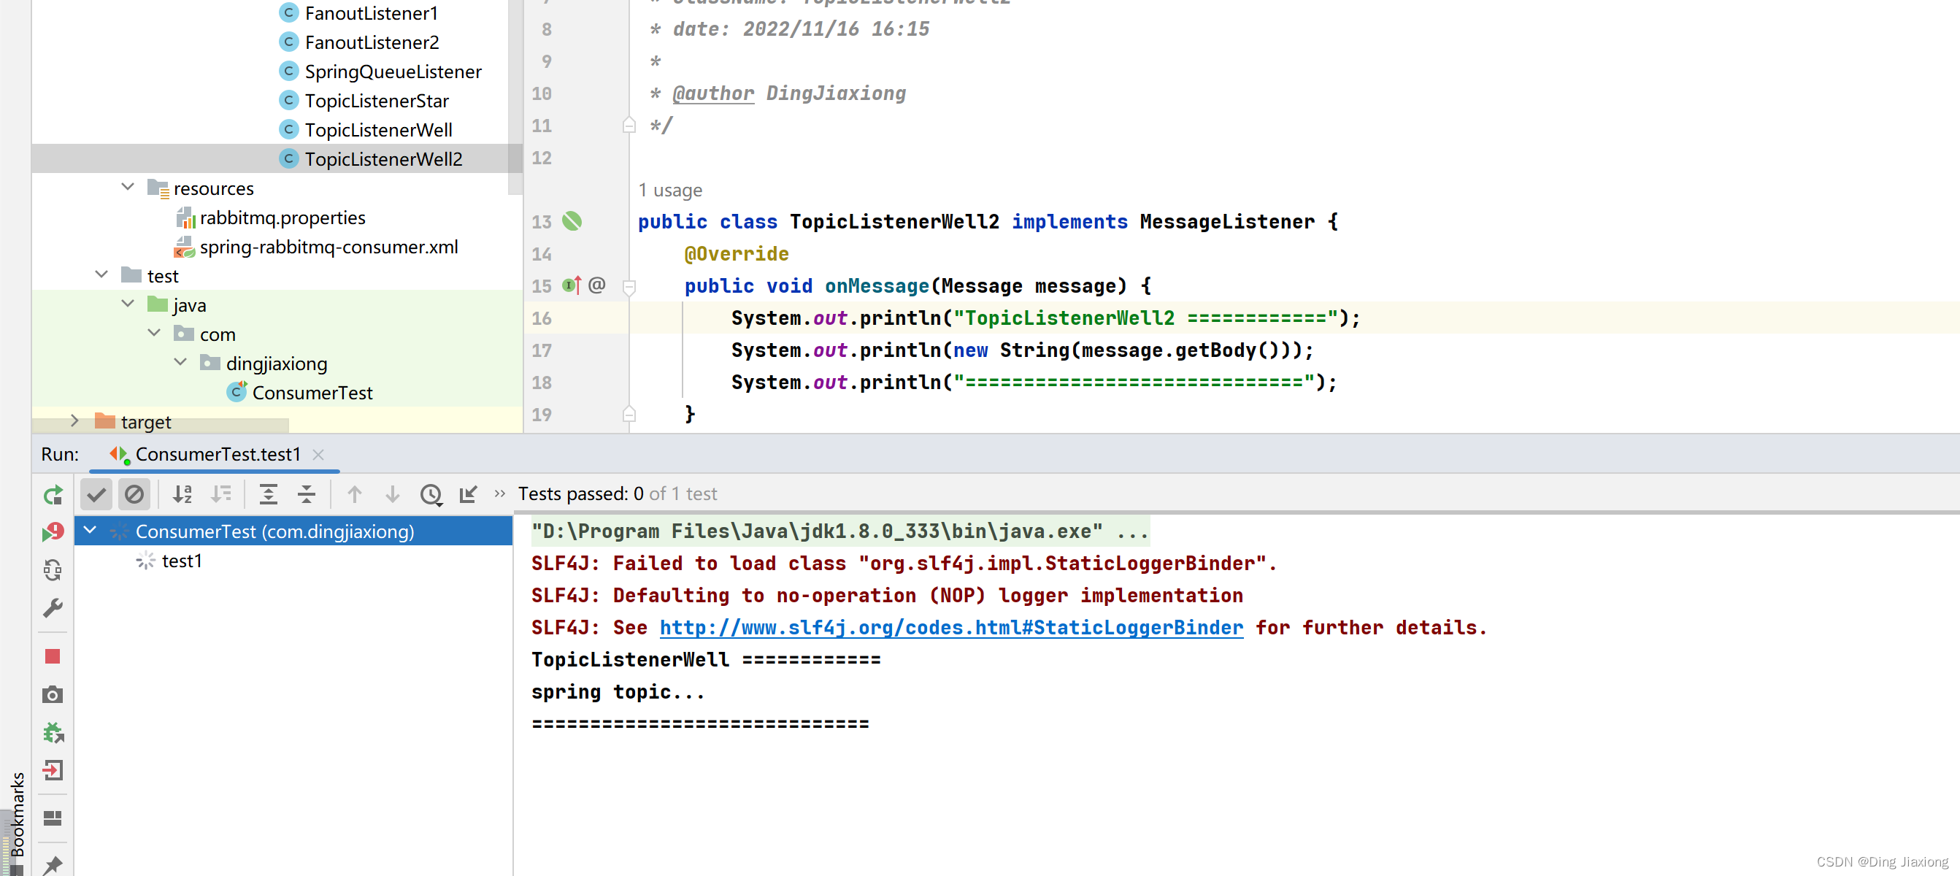Collapse the test folder
The width and height of the screenshot is (1960, 876).
pos(101,274)
